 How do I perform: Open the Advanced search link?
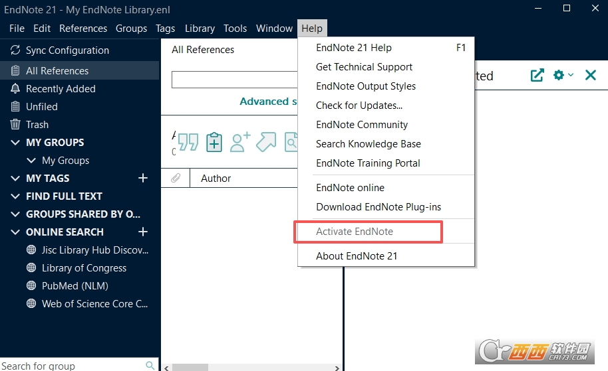[268, 102]
